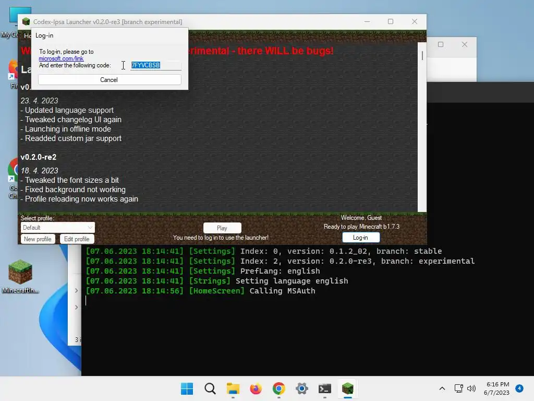Open File Explorer from the taskbar
This screenshot has width=534, height=401.
233,388
